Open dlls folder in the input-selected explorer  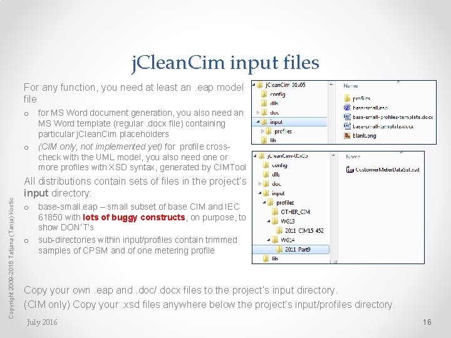coord(269,103)
